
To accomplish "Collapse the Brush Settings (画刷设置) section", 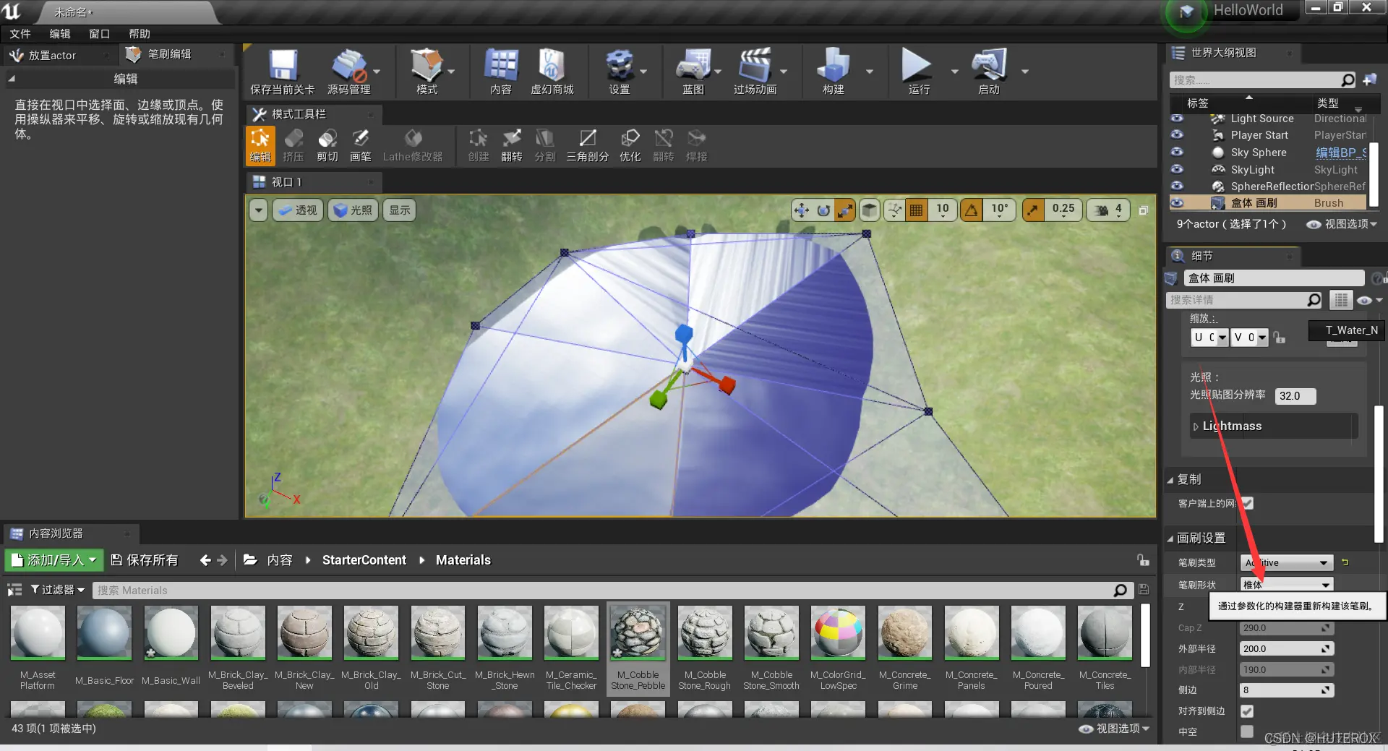I will 1170,538.
